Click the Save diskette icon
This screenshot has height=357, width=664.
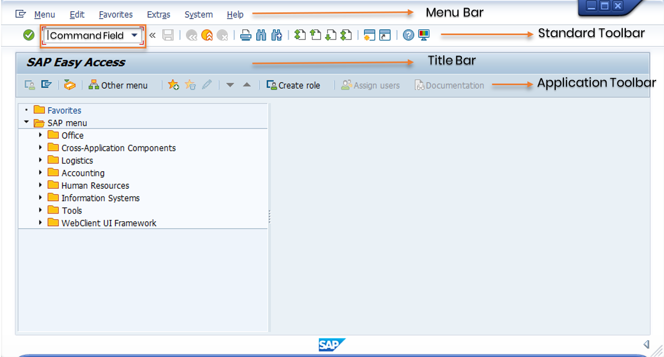pos(168,35)
